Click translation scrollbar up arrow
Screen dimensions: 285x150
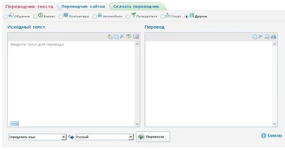click(x=274, y=44)
